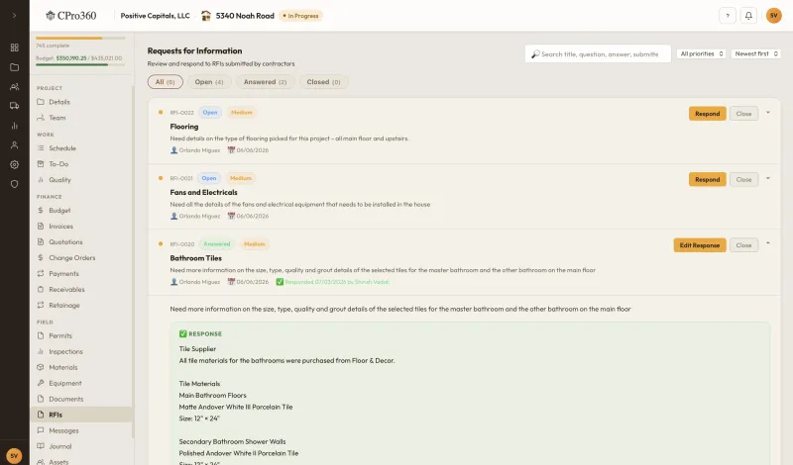Viewport: 793px width, 465px height.
Task: Collapse the Bathroom Tiles RFI row
Action: (x=767, y=243)
